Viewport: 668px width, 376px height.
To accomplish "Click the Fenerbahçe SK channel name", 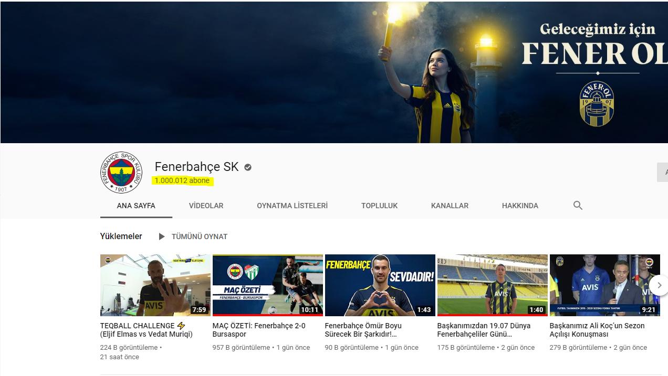I will coord(196,167).
